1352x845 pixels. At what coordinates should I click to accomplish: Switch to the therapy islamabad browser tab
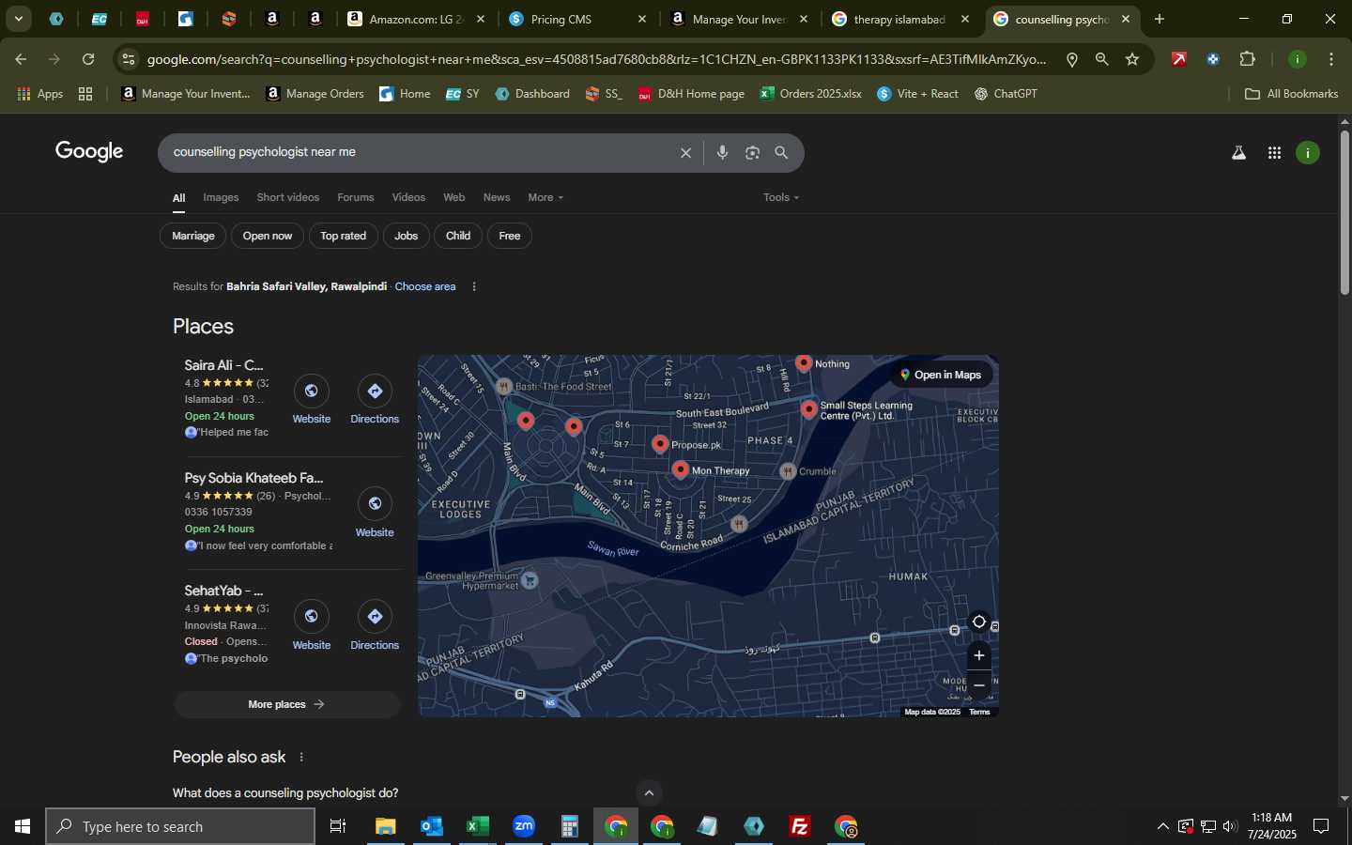click(x=900, y=19)
